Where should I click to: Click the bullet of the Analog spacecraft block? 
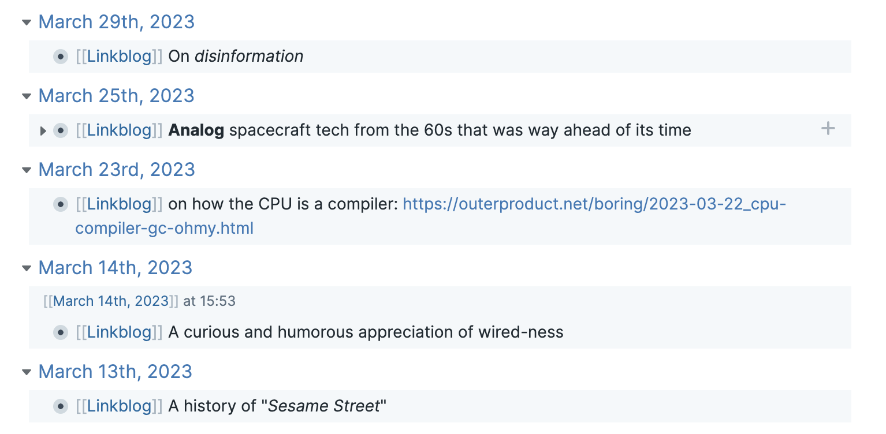click(x=61, y=130)
